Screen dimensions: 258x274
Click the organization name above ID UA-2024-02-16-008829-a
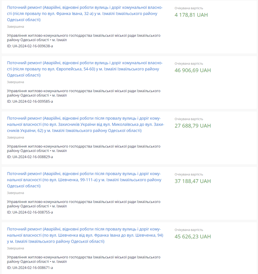click(84, 148)
